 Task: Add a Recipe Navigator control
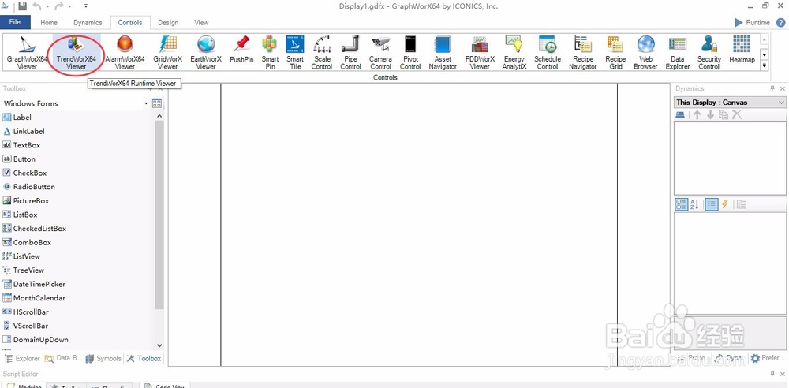pyautogui.click(x=583, y=52)
